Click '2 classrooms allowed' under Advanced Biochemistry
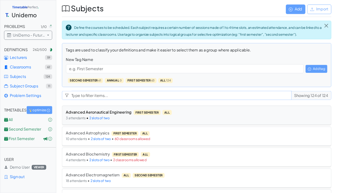337x193 pixels. coord(130,160)
